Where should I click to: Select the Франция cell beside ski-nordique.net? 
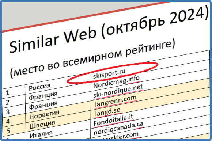click(x=43, y=105)
